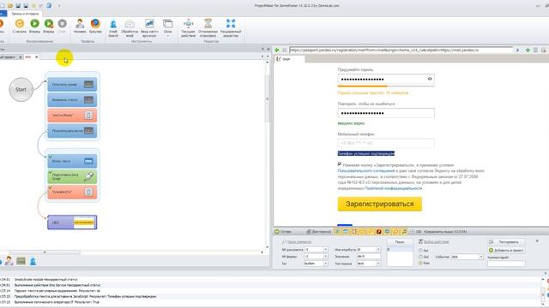This screenshot has width=549, height=308.
Task: Click the first save icon in quick access toolbar
Action: 18,6
